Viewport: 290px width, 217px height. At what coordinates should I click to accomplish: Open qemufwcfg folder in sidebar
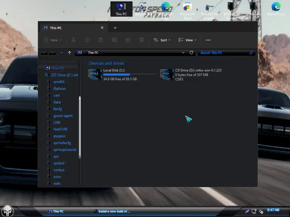click(x=62, y=143)
